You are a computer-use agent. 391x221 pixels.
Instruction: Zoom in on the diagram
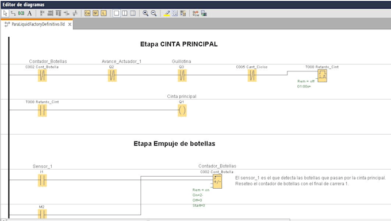(145, 13)
